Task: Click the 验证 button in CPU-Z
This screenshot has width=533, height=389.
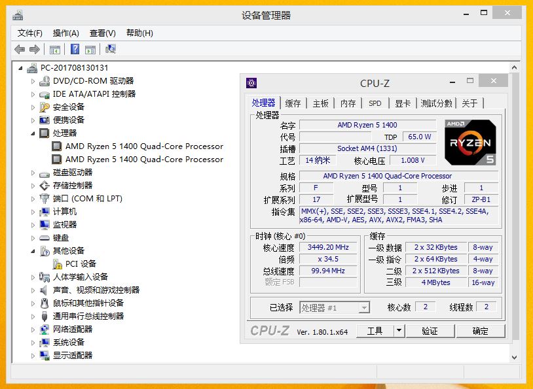Action: coord(430,331)
